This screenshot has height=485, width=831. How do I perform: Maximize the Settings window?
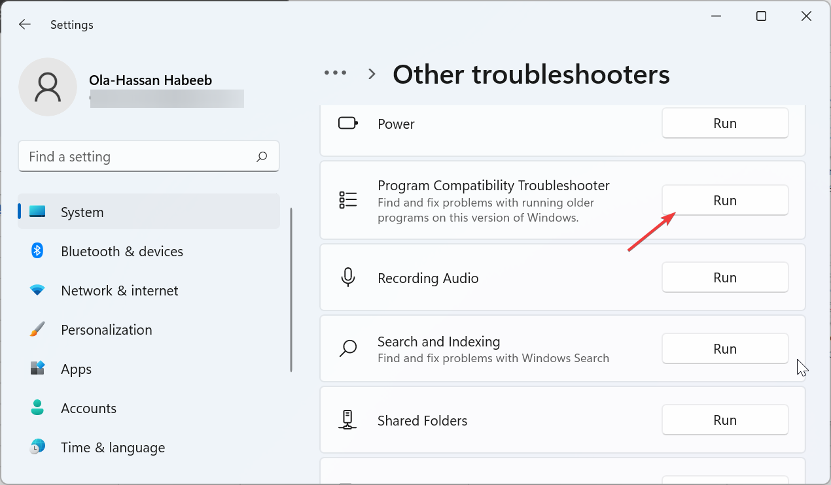click(x=761, y=16)
